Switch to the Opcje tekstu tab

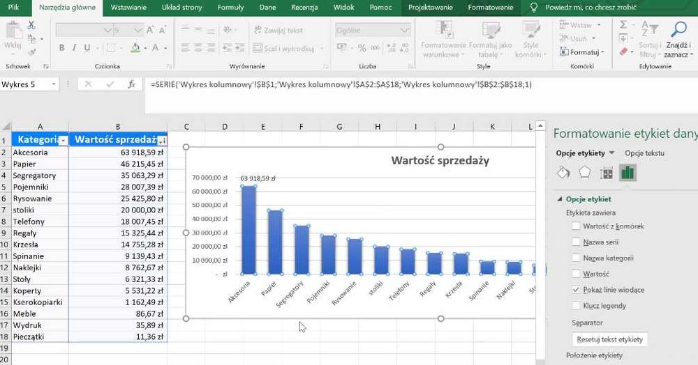pyautogui.click(x=644, y=153)
